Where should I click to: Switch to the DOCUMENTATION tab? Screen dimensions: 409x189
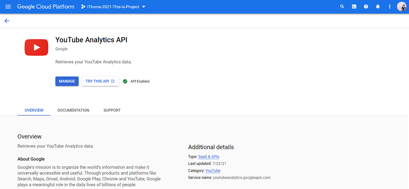click(x=73, y=110)
